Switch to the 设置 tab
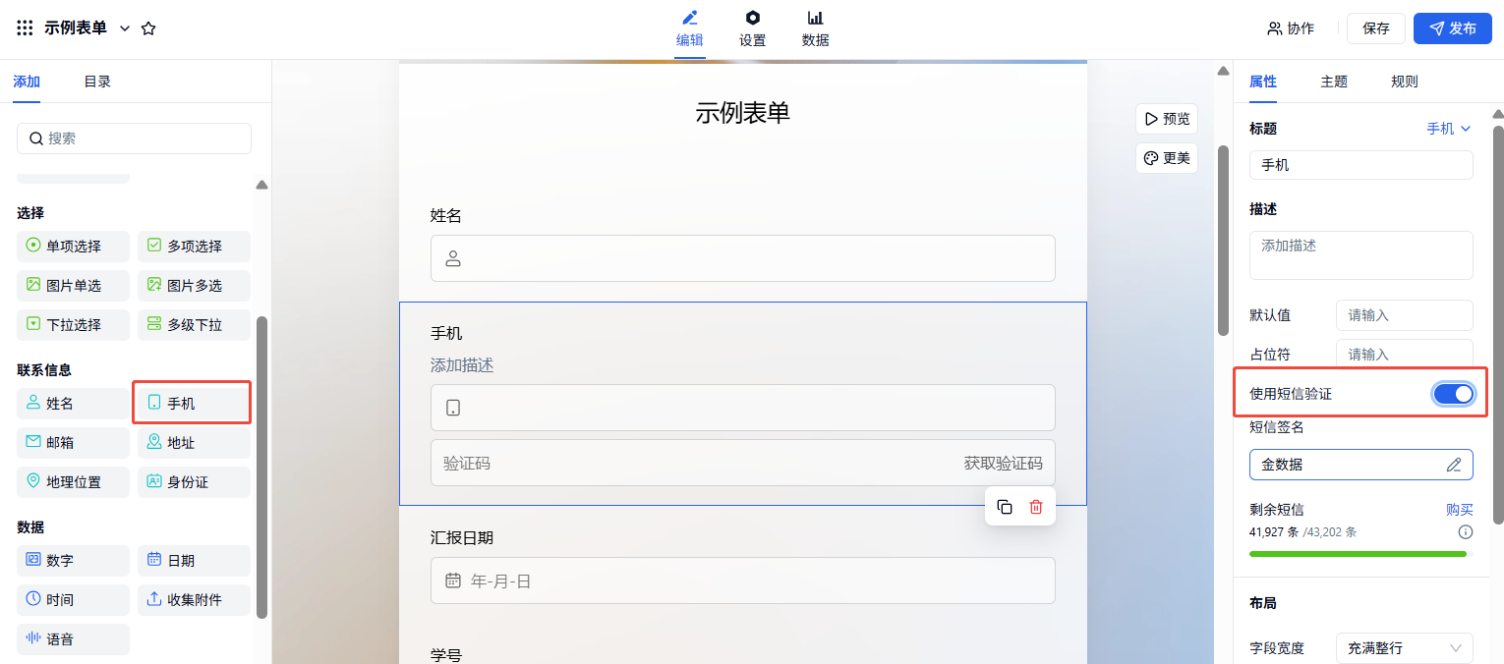This screenshot has height=664, width=1504. pyautogui.click(x=753, y=28)
